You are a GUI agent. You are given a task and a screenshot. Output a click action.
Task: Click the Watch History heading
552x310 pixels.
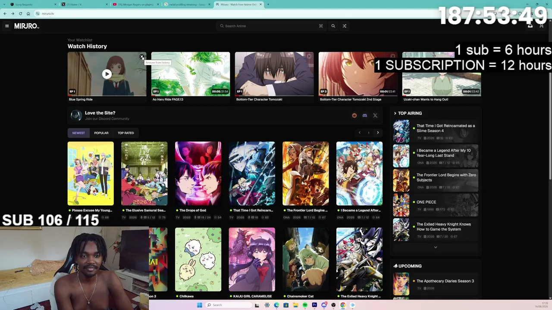click(87, 46)
